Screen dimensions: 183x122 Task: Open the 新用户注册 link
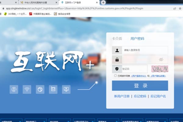[x=122, y=96]
